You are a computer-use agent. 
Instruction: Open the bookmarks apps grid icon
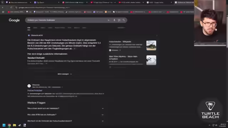3,12
